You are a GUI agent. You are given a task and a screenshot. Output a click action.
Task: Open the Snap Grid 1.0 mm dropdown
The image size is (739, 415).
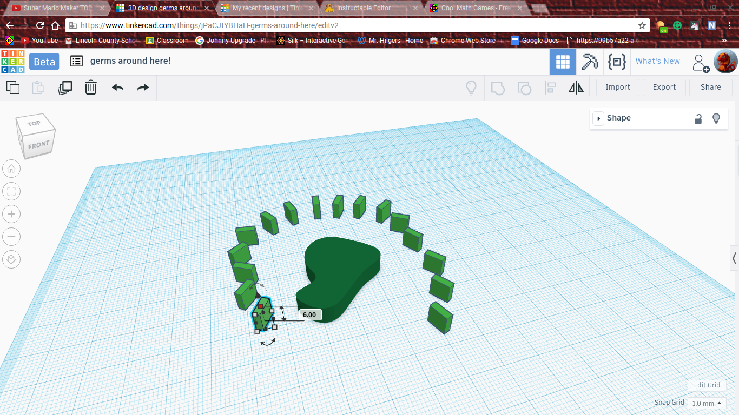pos(708,403)
